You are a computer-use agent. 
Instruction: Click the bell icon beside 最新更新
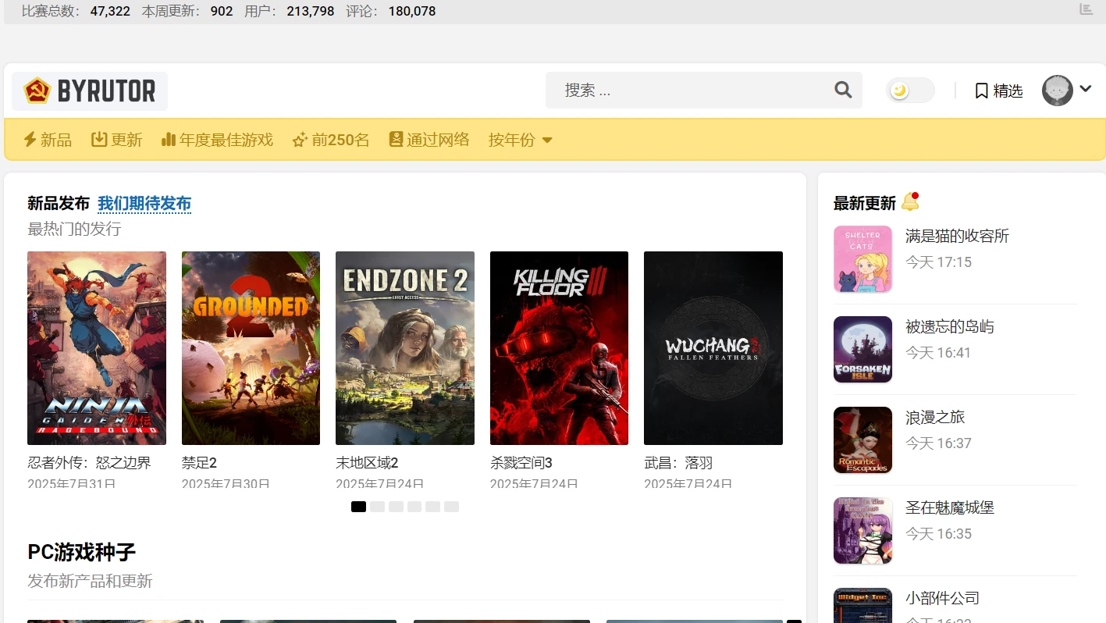[x=909, y=202]
